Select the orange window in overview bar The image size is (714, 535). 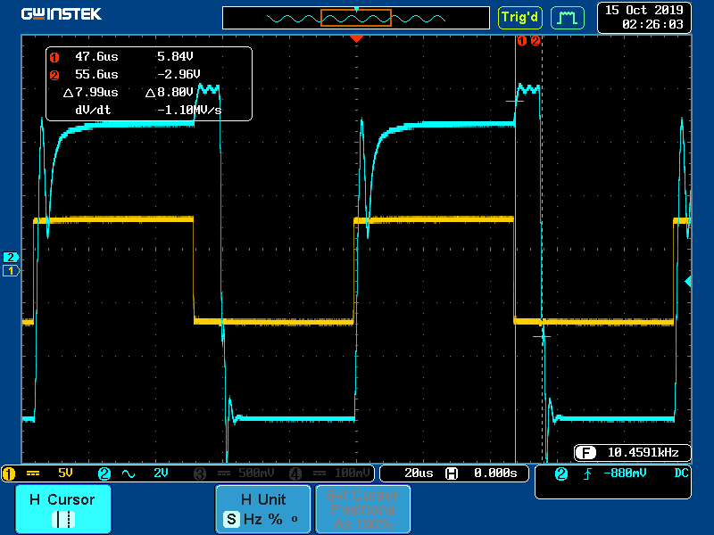[356, 18]
